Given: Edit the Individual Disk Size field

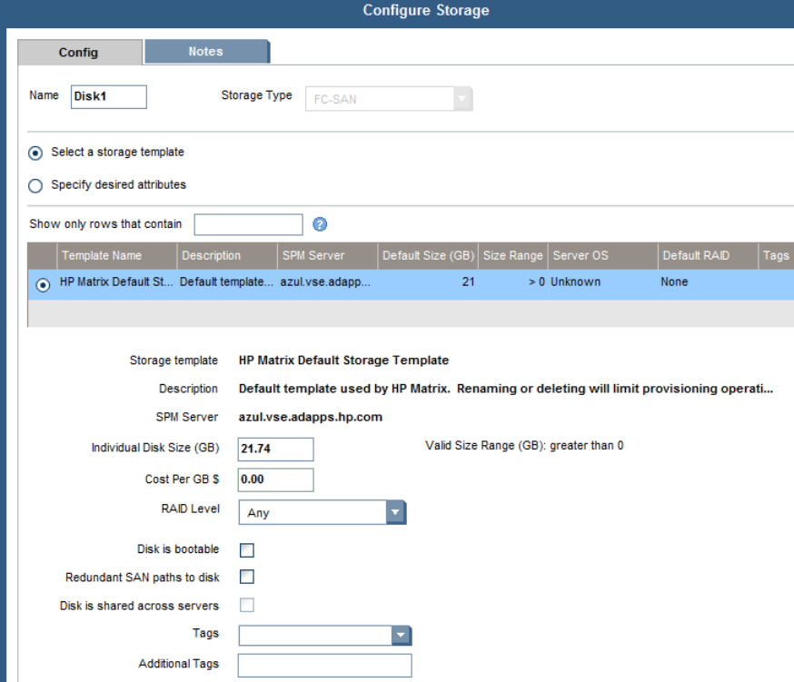Looking at the screenshot, I should click(275, 450).
